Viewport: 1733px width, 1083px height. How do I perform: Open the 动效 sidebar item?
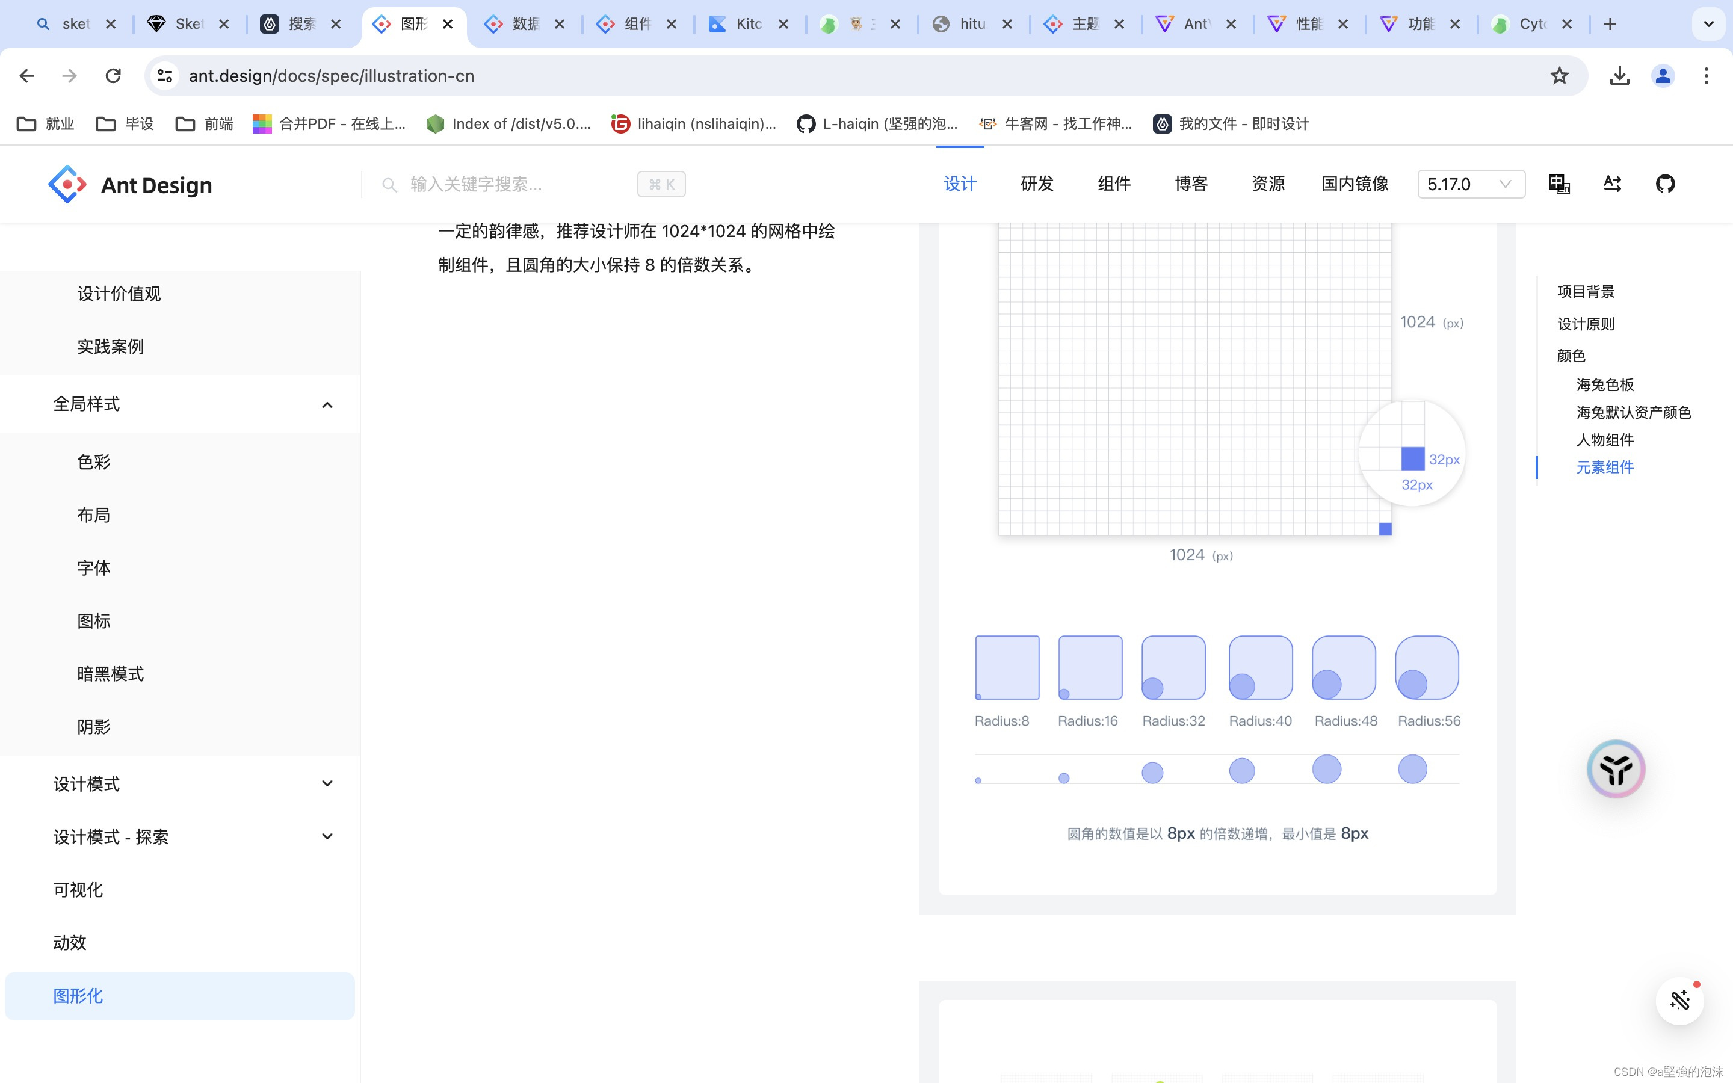pos(180,943)
